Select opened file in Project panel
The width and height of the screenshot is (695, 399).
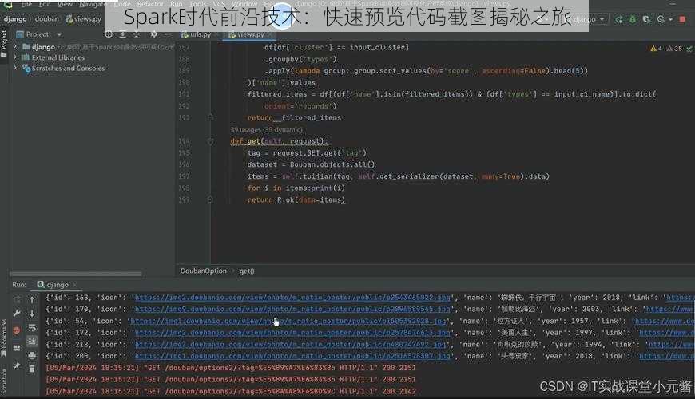(x=109, y=34)
